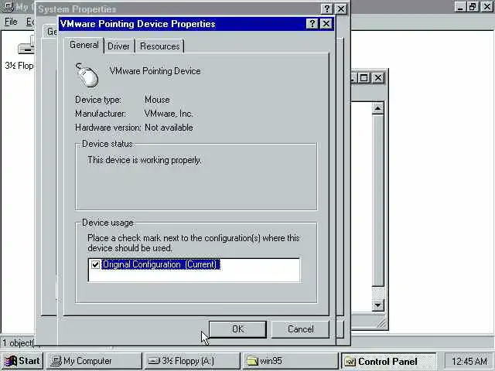The width and height of the screenshot is (495, 371).
Task: Click the 'Not available' hardware version value
Action: pos(169,128)
